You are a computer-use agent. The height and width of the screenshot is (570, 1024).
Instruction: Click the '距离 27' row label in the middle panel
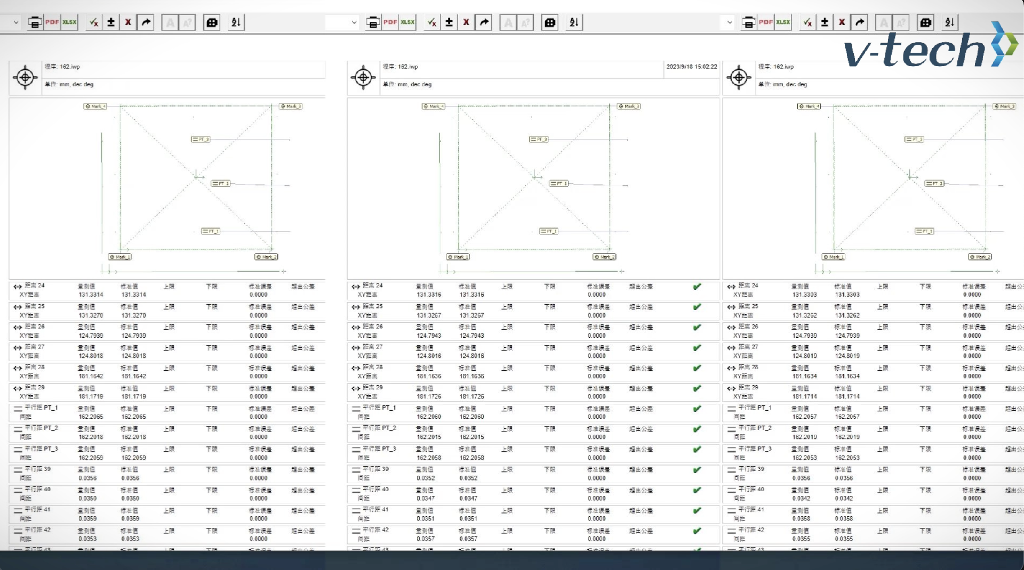point(373,347)
